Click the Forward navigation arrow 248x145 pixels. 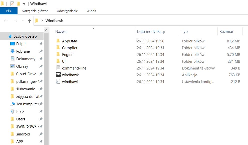[x=16, y=21]
